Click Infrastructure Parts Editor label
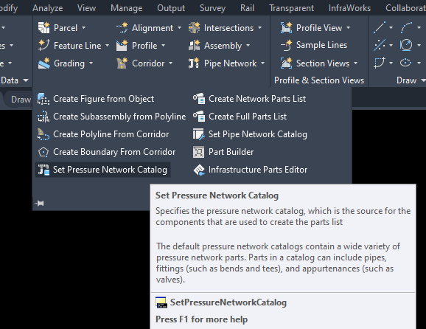 [x=258, y=170]
